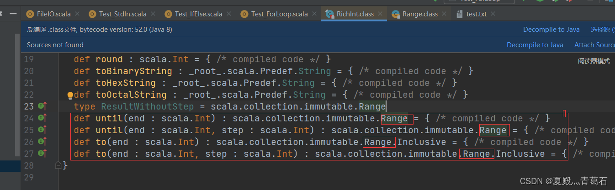
Task: Click Scala file icon on Test_IfElse.scala tab
Action: pyautogui.click(x=168, y=14)
